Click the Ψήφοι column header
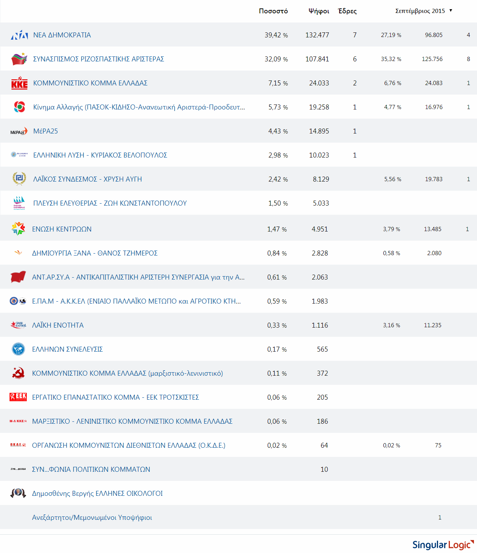The image size is (477, 553). [319, 11]
